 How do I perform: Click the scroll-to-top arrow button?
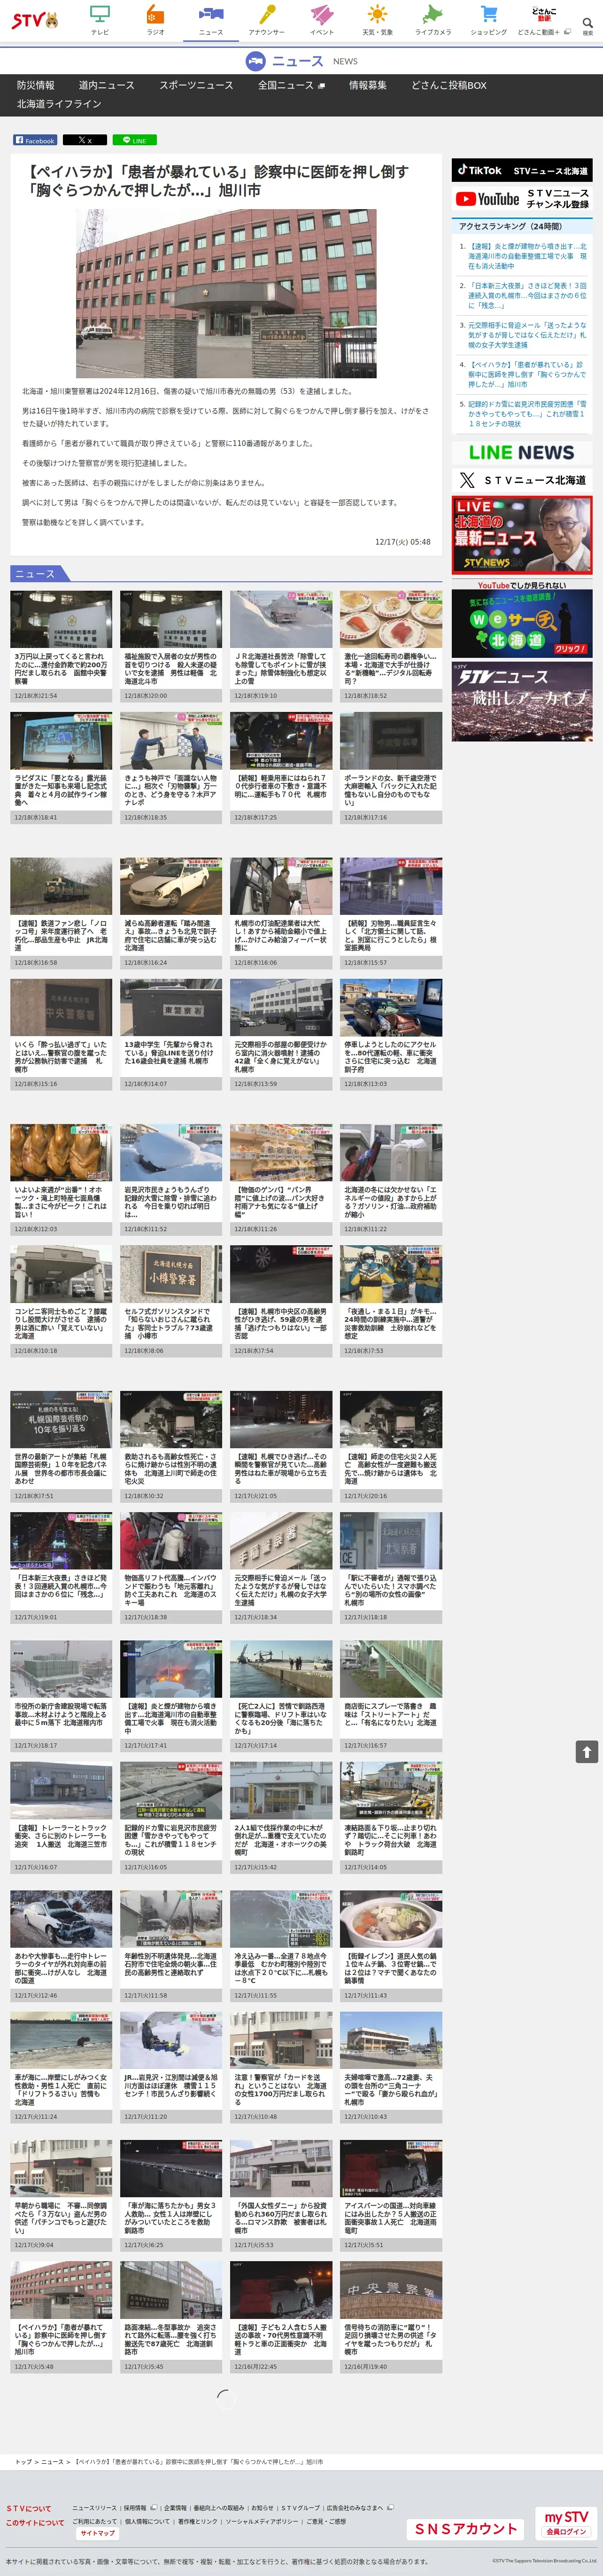click(x=587, y=1751)
